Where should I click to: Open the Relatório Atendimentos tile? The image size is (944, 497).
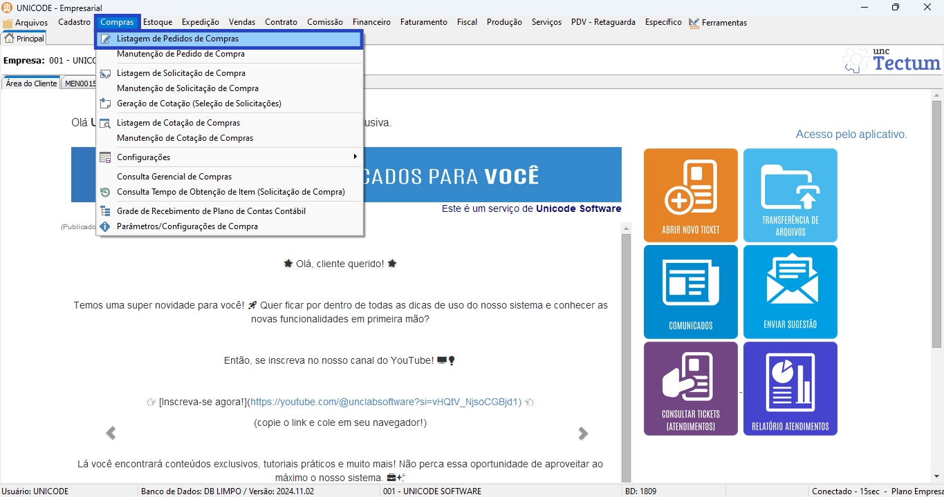click(790, 389)
